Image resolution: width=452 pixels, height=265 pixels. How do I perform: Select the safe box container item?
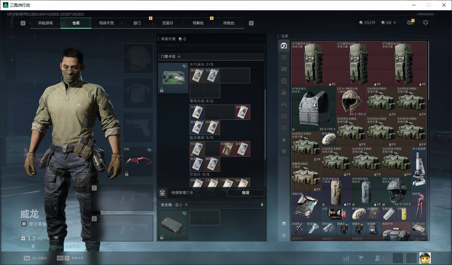[173, 225]
